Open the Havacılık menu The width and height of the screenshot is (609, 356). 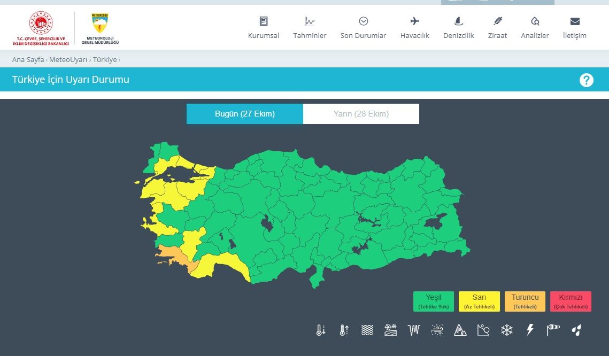click(414, 28)
